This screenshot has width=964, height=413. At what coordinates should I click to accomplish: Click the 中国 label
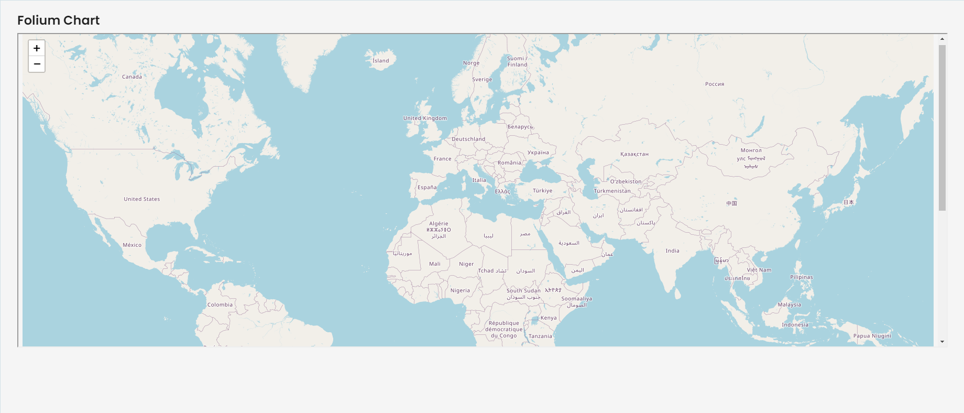(732, 203)
